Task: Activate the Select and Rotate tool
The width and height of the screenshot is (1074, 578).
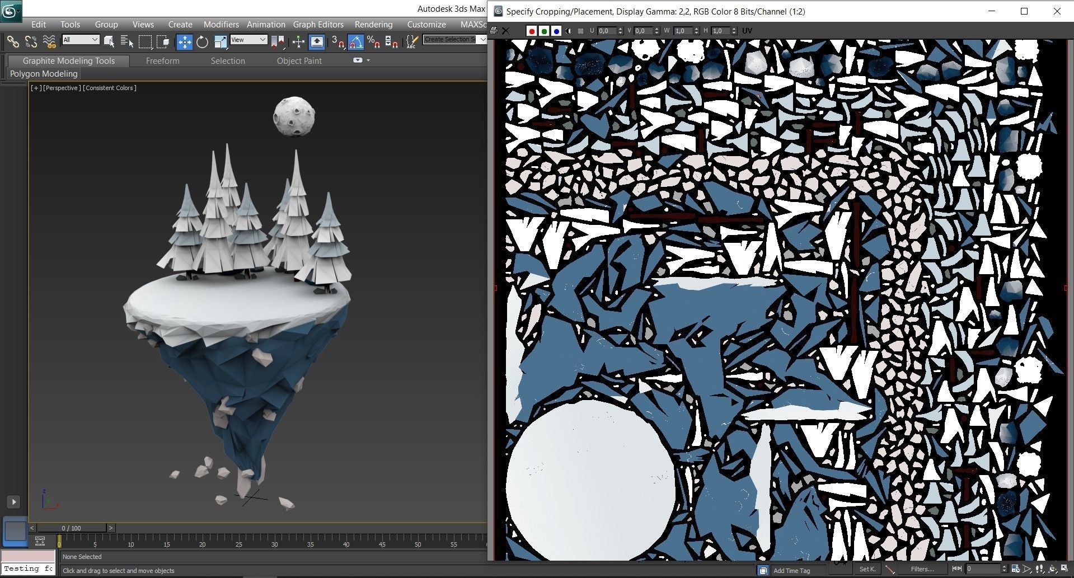Action: coord(202,41)
